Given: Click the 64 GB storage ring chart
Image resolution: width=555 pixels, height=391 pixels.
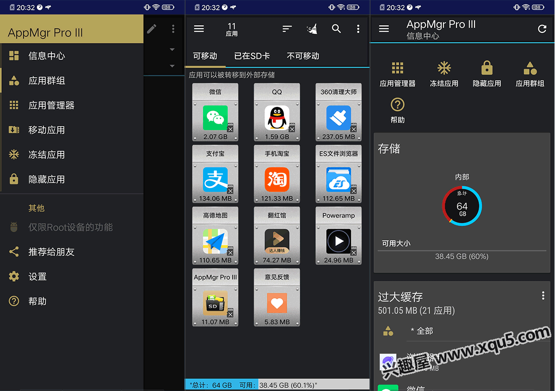Looking at the screenshot, I should [x=462, y=206].
